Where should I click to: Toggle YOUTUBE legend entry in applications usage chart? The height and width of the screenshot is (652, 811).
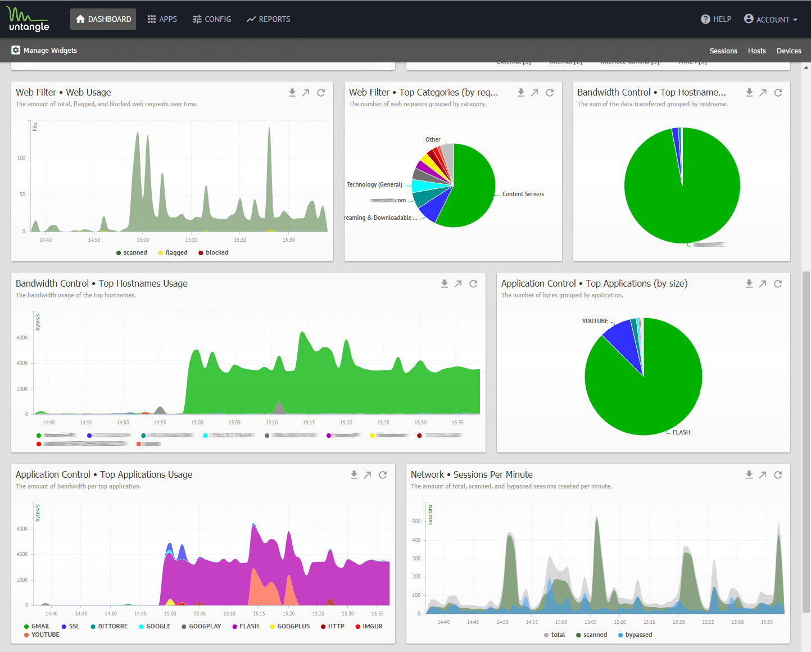(42, 635)
